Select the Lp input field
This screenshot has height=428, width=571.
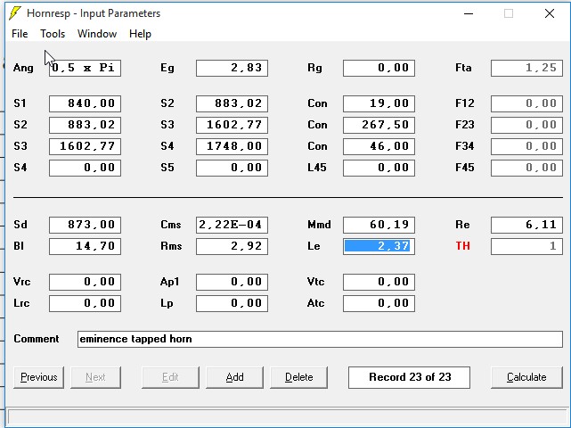point(232,304)
